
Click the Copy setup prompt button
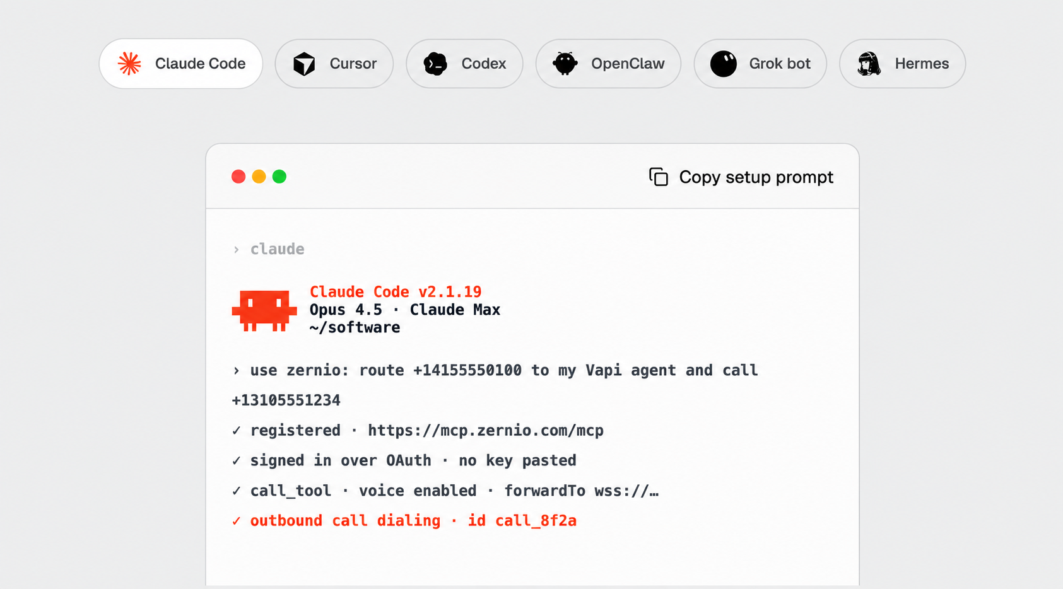click(741, 177)
